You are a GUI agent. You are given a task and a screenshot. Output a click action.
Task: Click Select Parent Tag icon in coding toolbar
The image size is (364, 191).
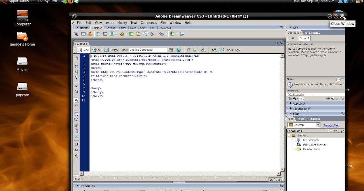pyautogui.click(x=76, y=86)
